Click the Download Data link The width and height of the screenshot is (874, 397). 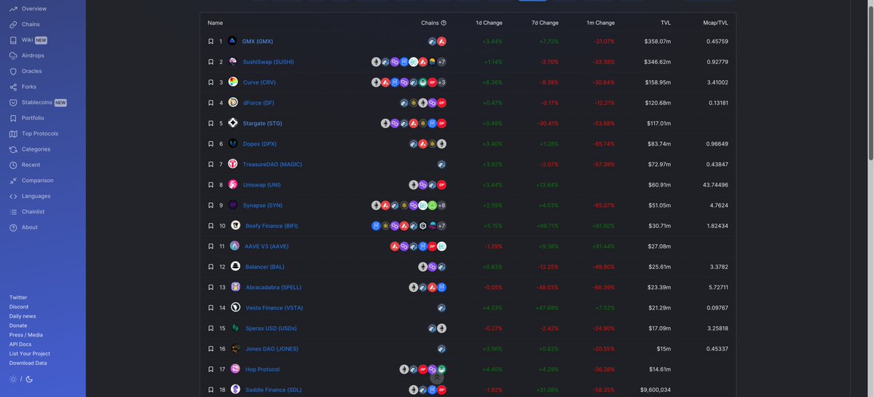28,363
